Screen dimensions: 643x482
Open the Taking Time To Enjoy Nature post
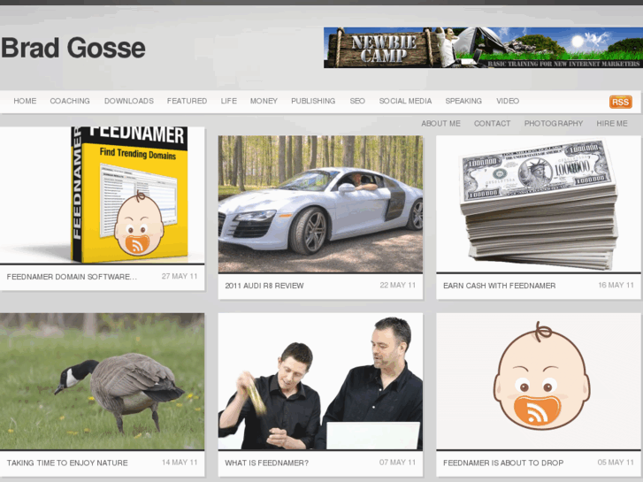pos(67,463)
